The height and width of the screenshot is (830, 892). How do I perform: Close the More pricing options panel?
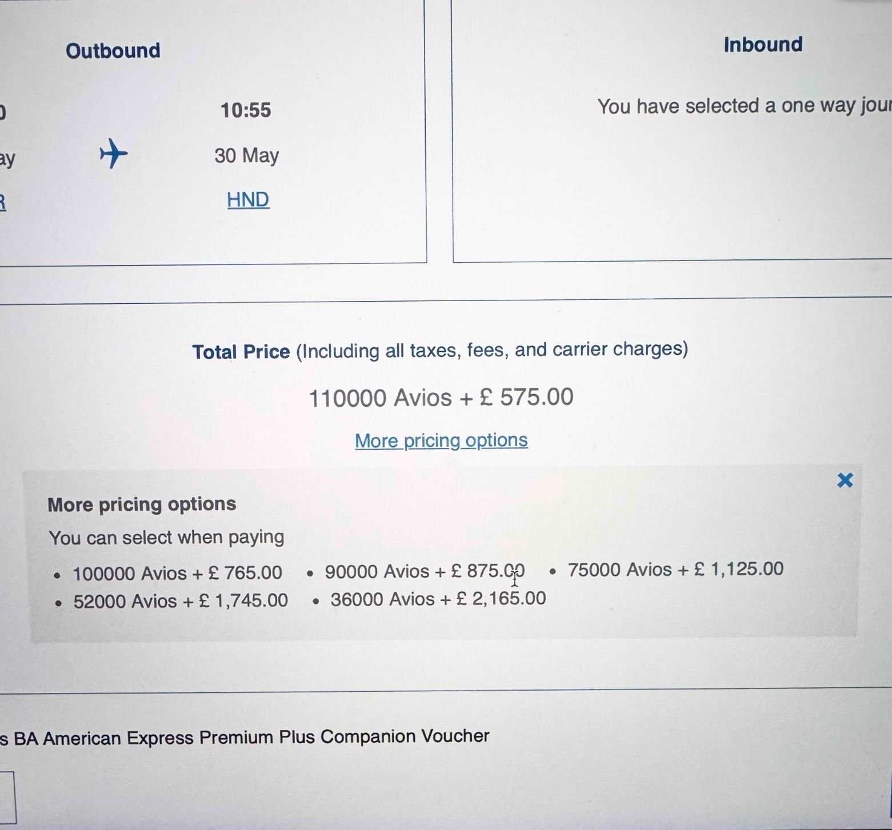(x=845, y=480)
